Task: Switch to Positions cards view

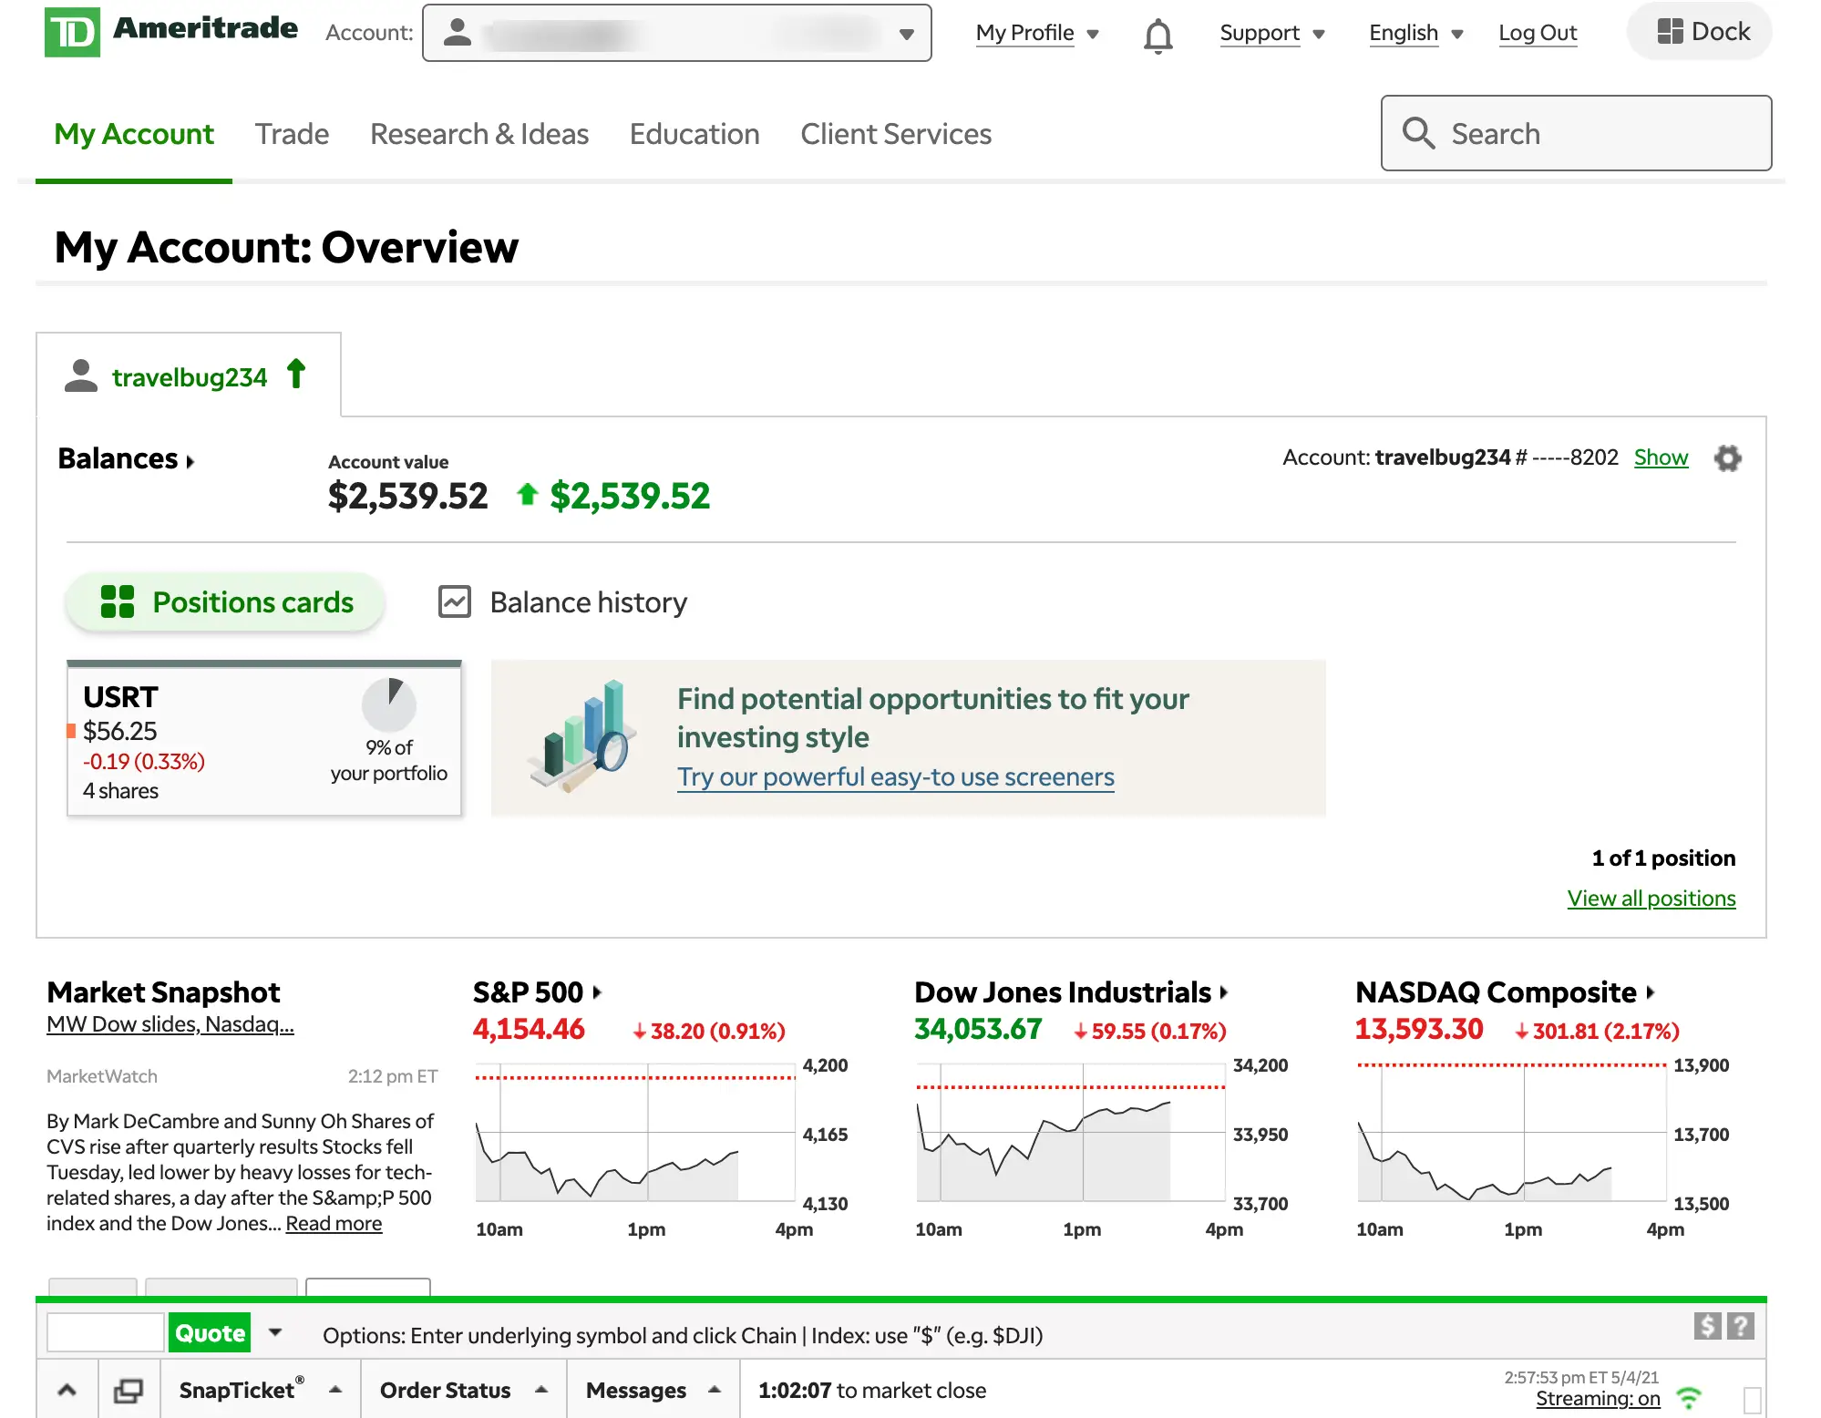Action: coord(225,601)
